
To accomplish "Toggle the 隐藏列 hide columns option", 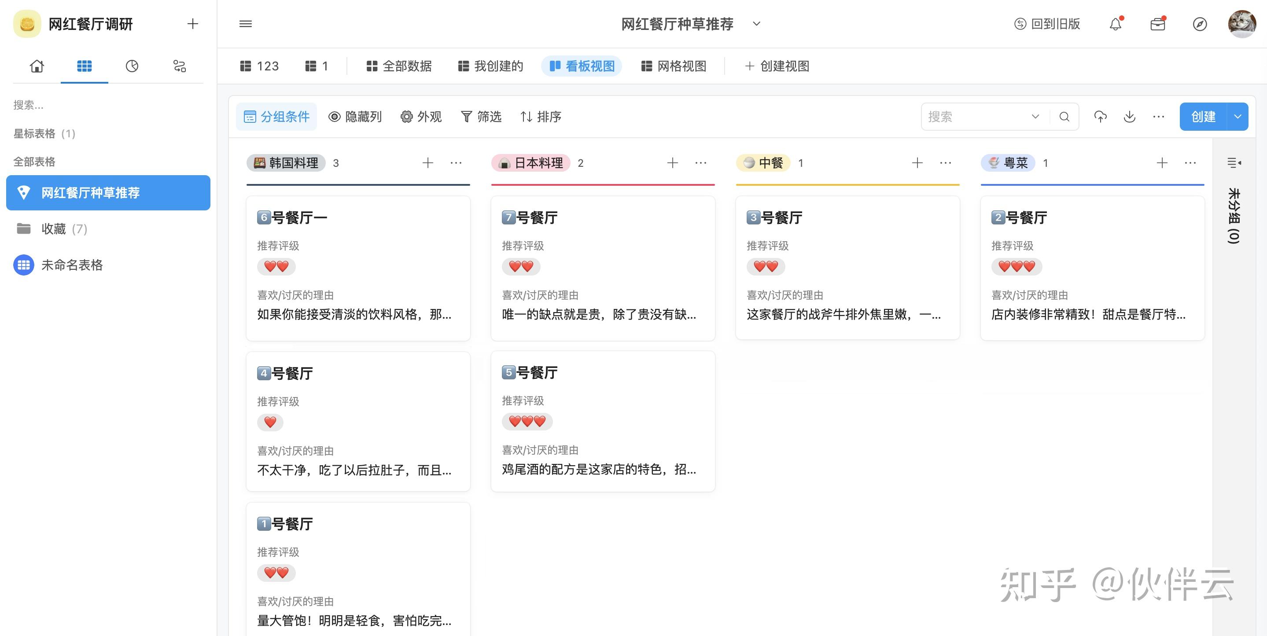I will [355, 117].
